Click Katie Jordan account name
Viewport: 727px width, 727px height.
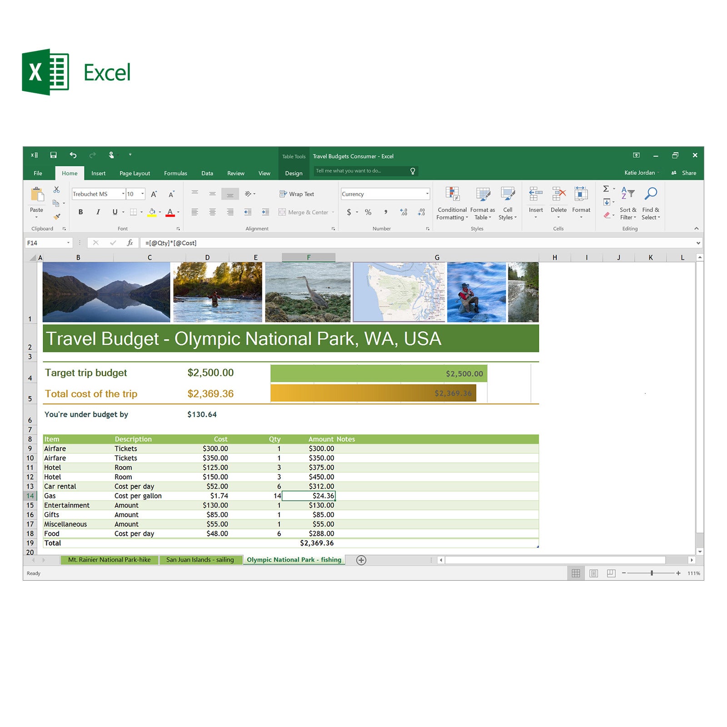coord(639,173)
